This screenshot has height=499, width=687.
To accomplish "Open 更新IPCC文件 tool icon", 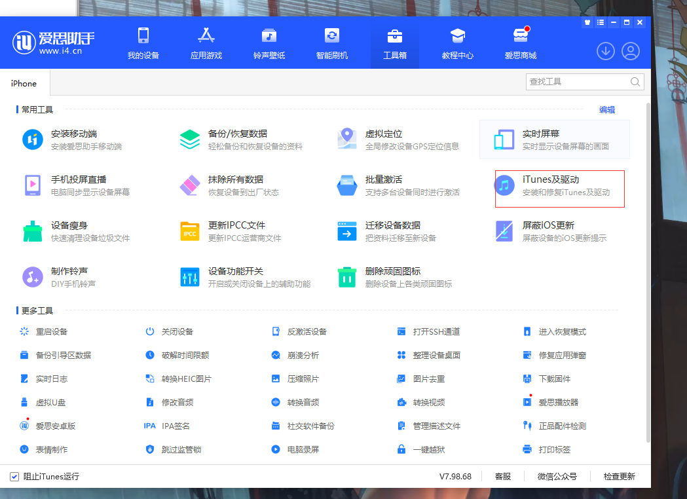I will [190, 231].
